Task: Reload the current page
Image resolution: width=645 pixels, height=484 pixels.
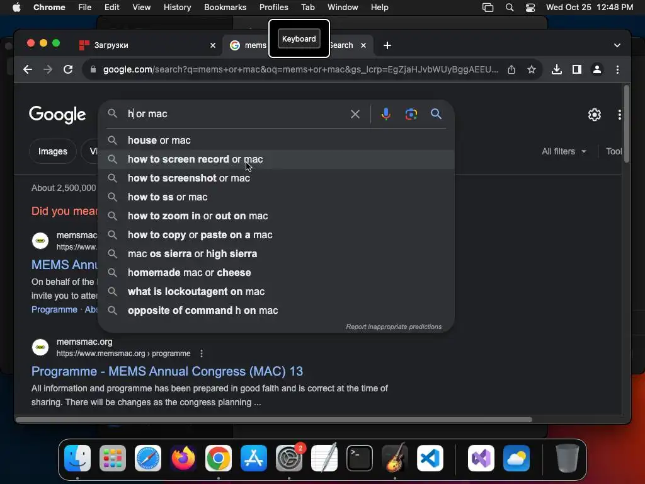Action: (68, 69)
